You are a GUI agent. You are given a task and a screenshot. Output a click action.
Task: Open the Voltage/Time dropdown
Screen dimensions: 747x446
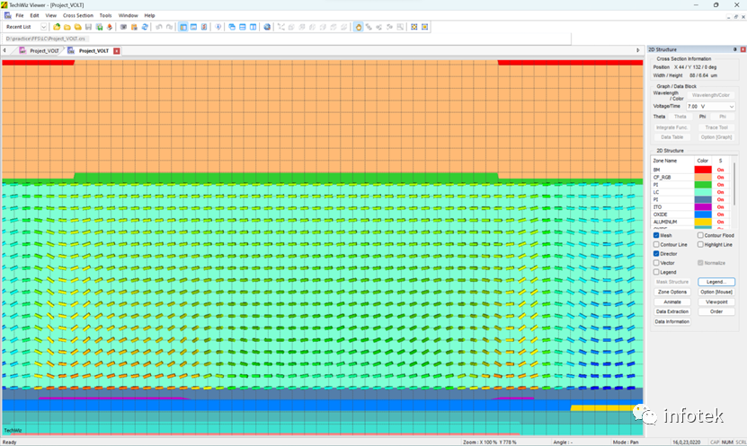710,107
